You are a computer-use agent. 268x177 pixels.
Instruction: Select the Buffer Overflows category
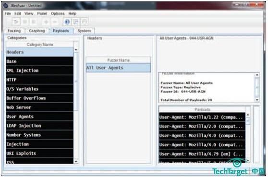point(40,98)
